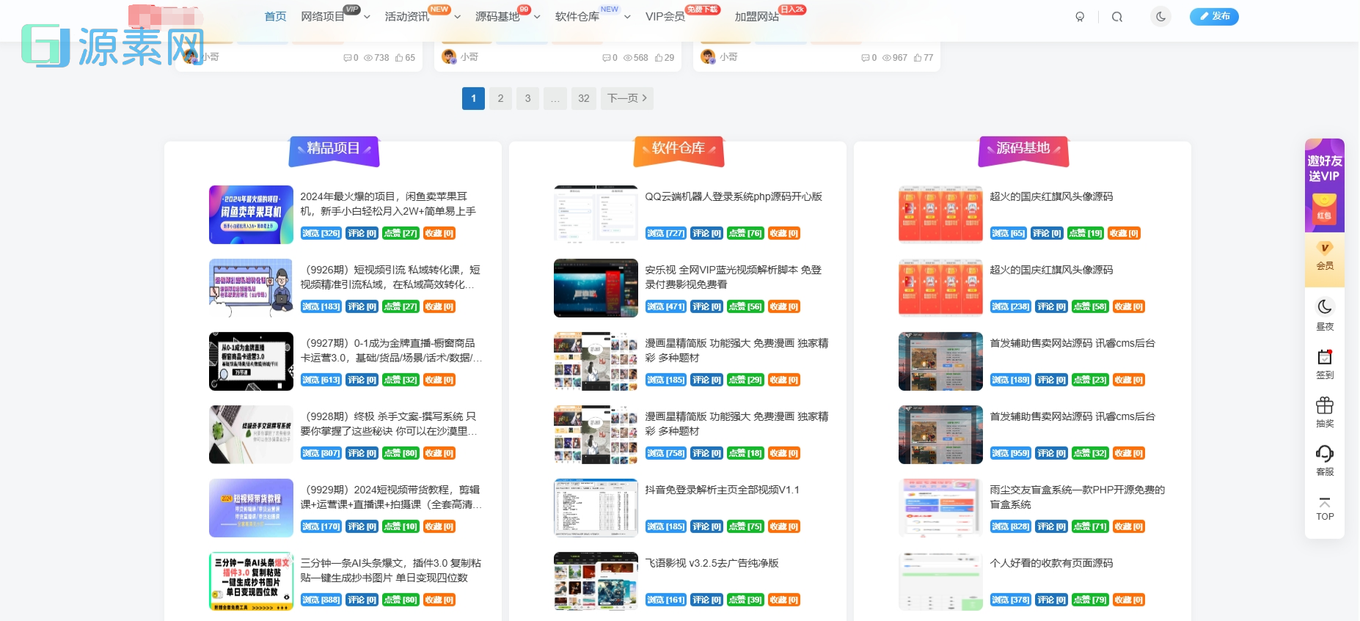This screenshot has width=1360, height=621.
Task: Open (9928期) 终极杀手文案 article
Action: coord(389,424)
